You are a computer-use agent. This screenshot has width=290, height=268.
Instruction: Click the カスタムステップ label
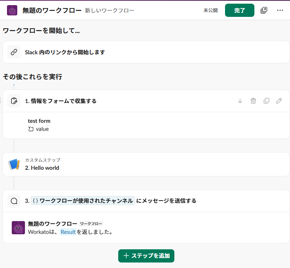(43, 160)
